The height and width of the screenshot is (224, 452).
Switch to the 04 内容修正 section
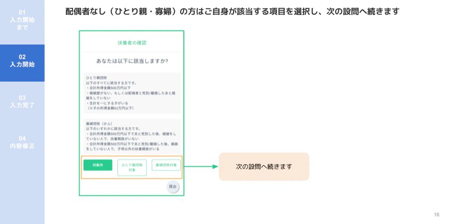[x=22, y=142]
